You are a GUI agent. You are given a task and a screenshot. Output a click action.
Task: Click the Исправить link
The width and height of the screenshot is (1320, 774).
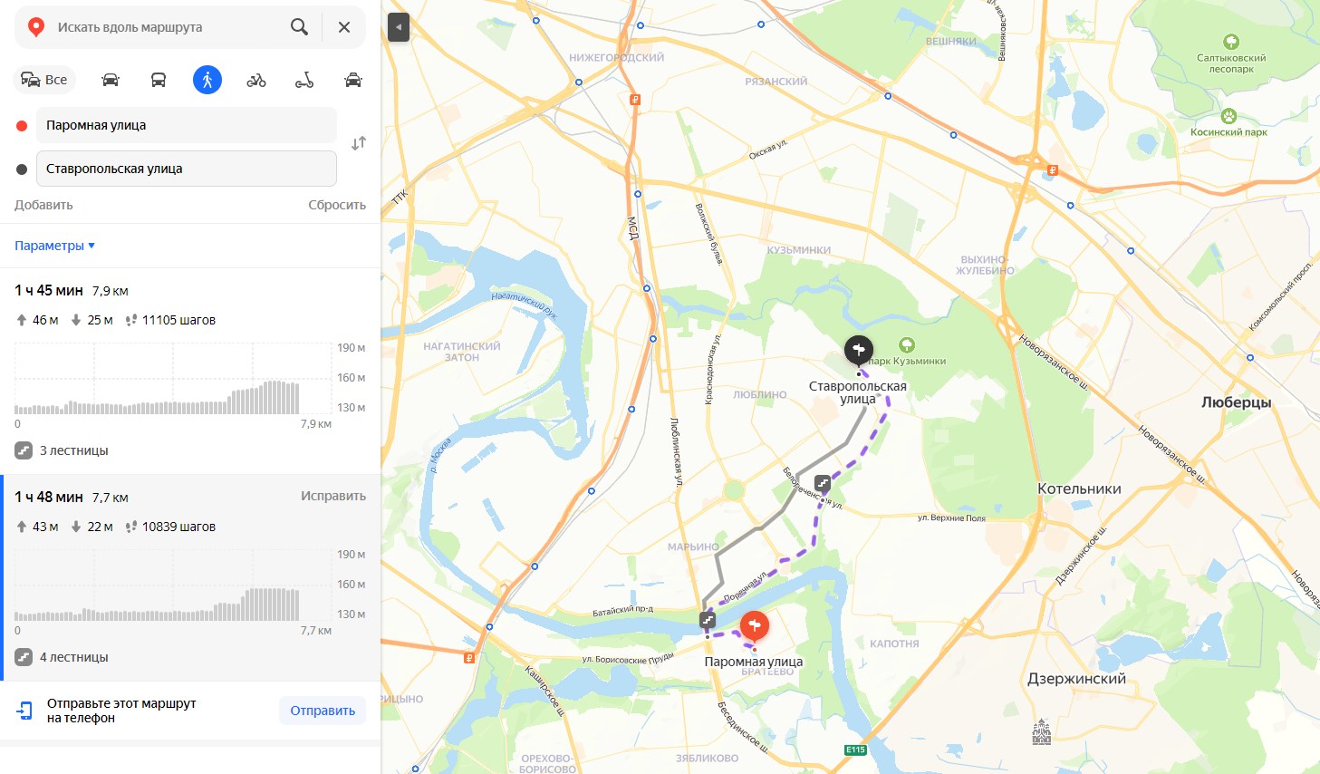tap(333, 496)
